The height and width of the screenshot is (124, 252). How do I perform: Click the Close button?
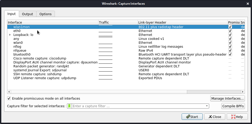214,117
